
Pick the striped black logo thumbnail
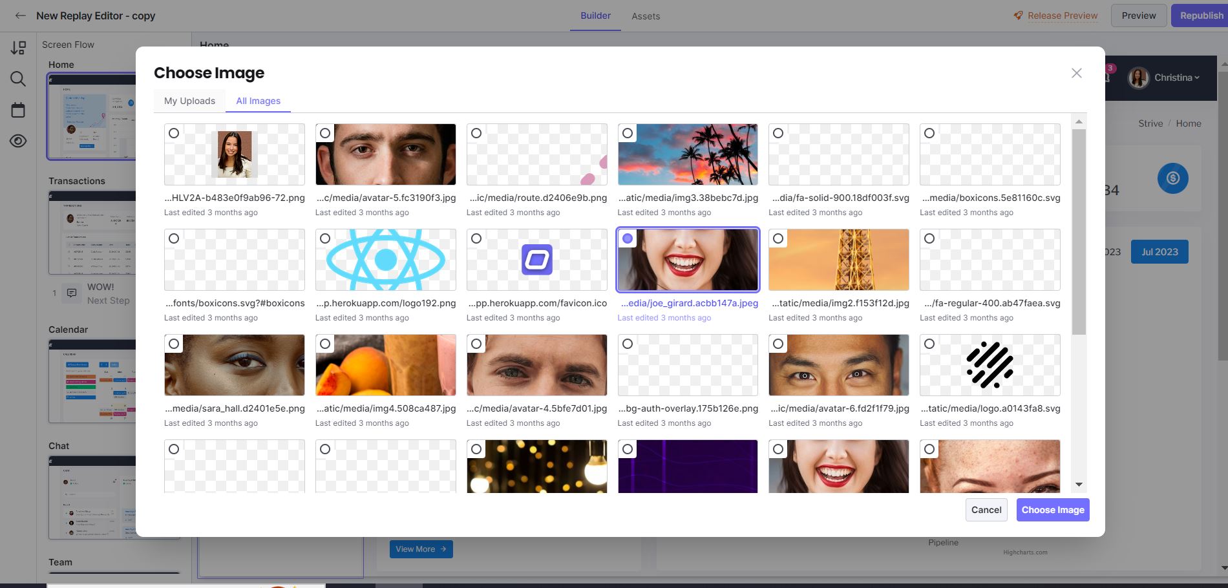[x=990, y=365]
